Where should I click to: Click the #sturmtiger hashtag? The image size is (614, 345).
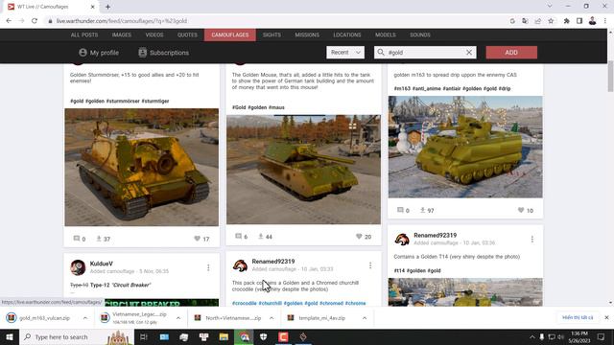(x=155, y=101)
